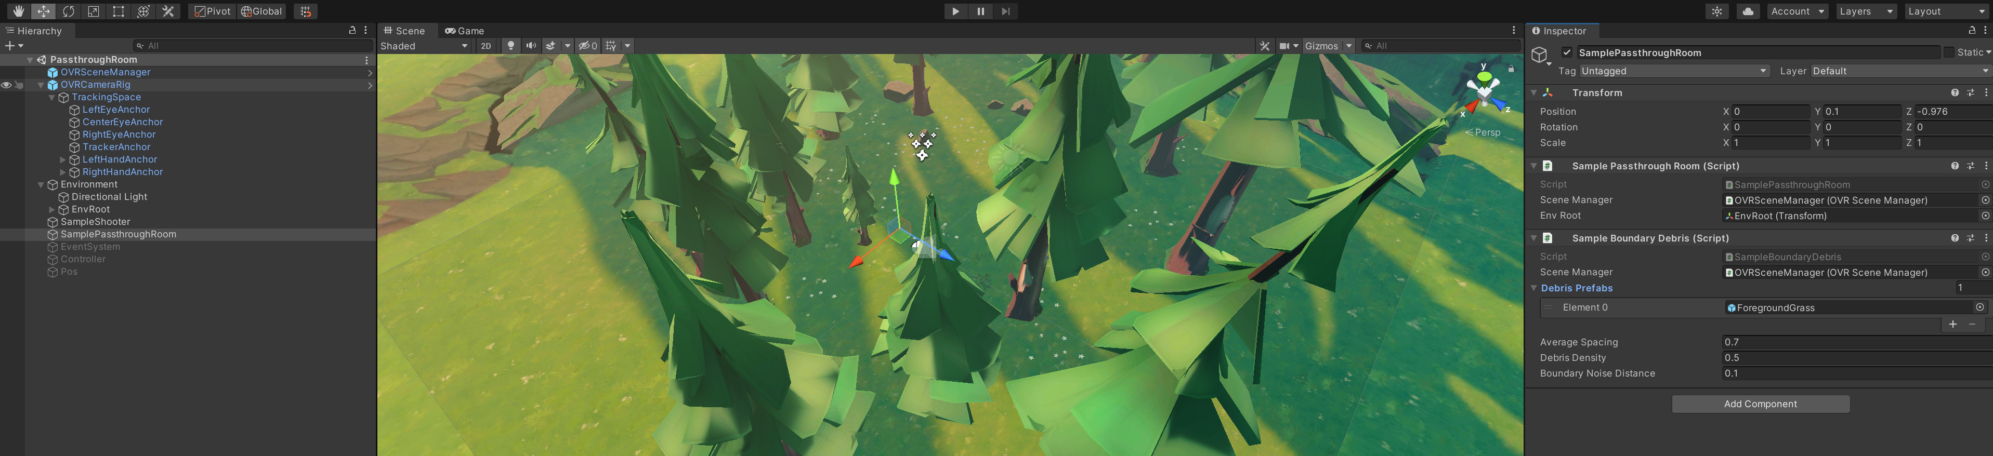Open Hierarchy panel kebab menu
This screenshot has width=1993, height=456.
click(x=365, y=30)
